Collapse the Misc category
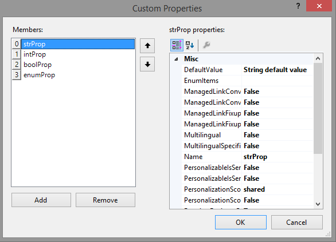The width and height of the screenshot is (336, 242). 176,59
